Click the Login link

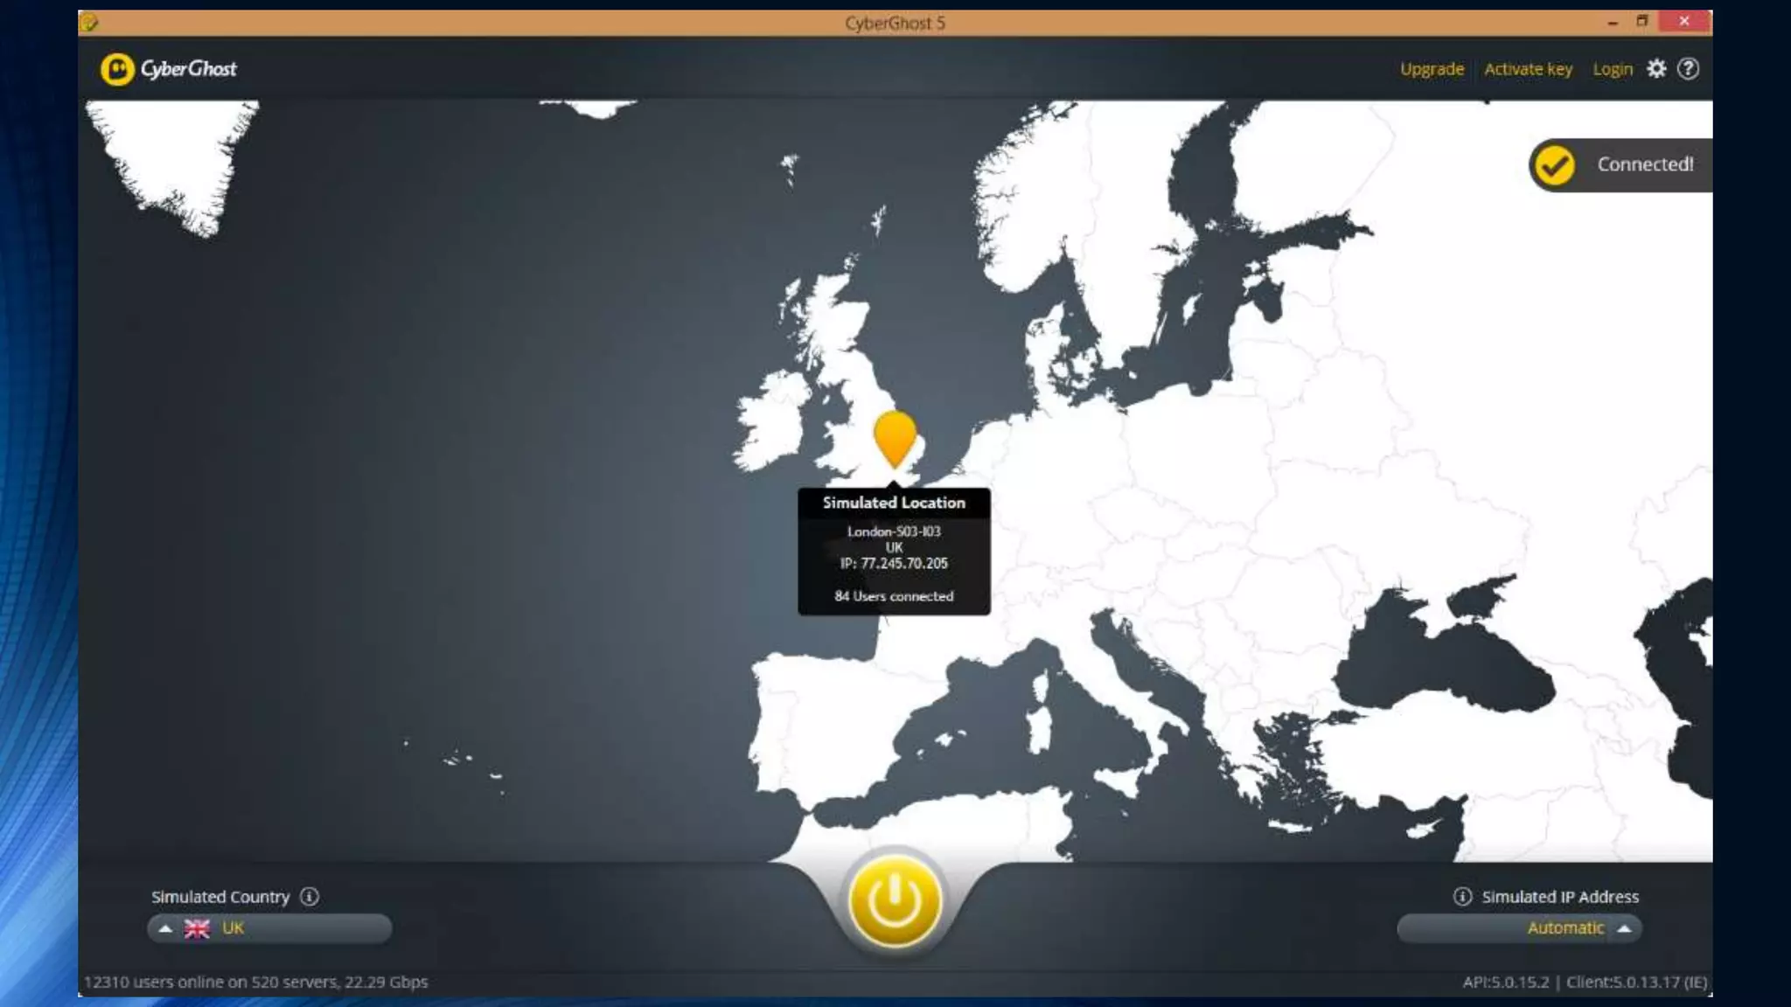pyautogui.click(x=1613, y=69)
